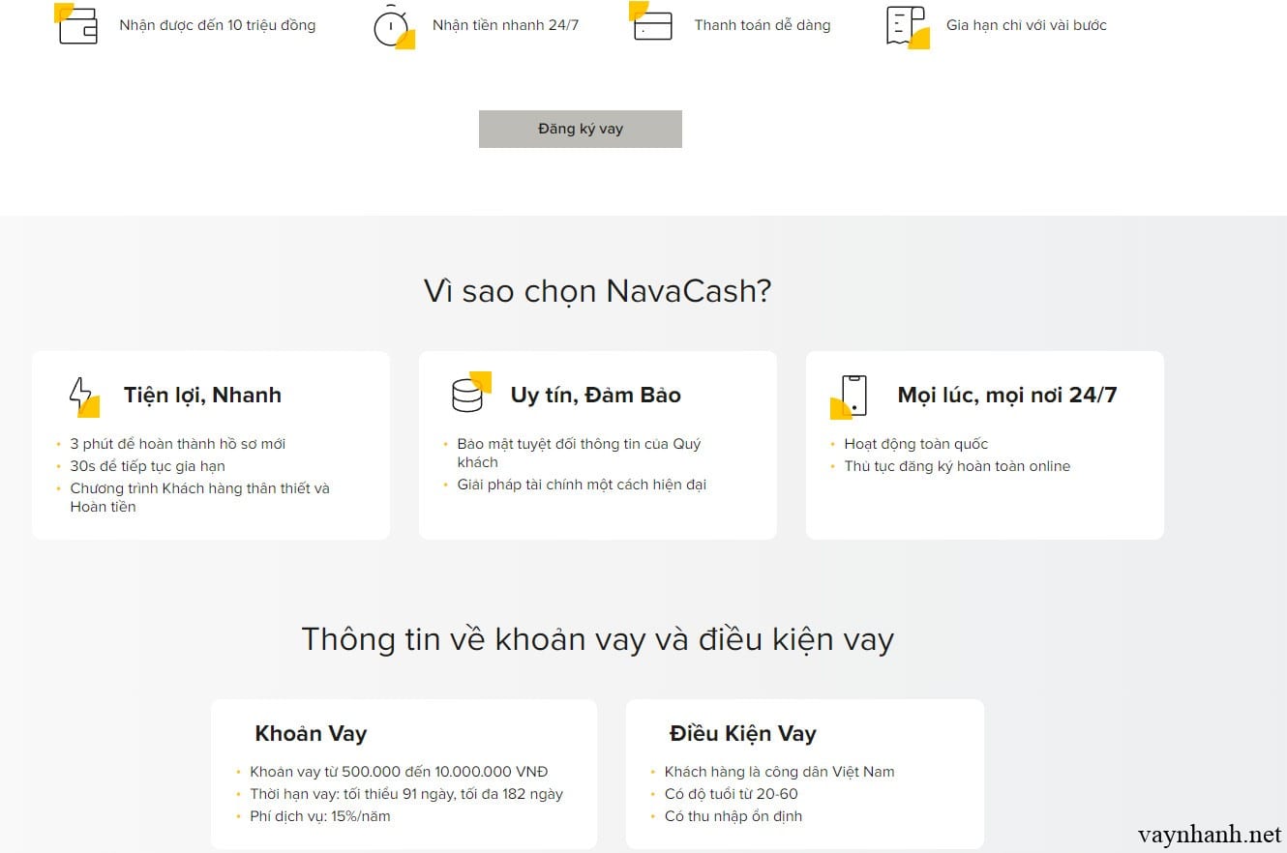1287x853 pixels.
Task: Click the lightning bolt icon for Tiện lợi
Action: click(x=82, y=396)
